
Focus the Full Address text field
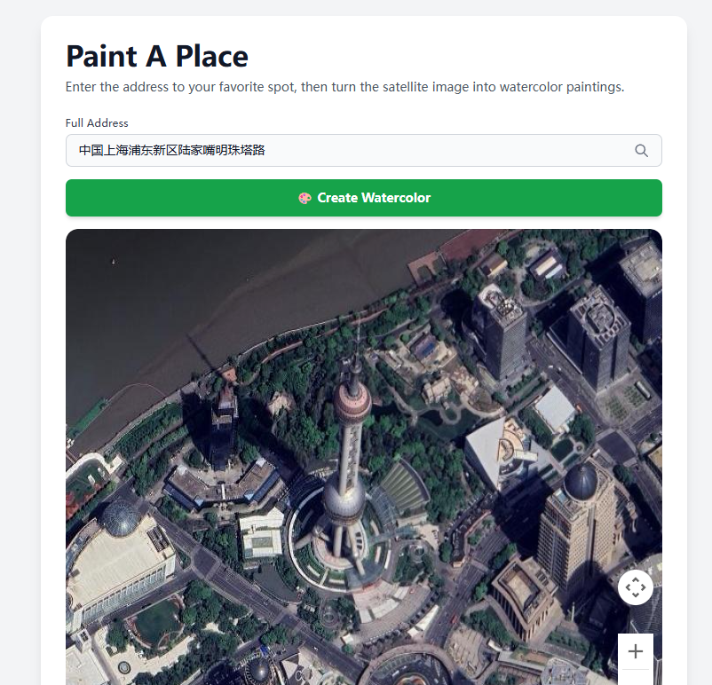(346, 151)
